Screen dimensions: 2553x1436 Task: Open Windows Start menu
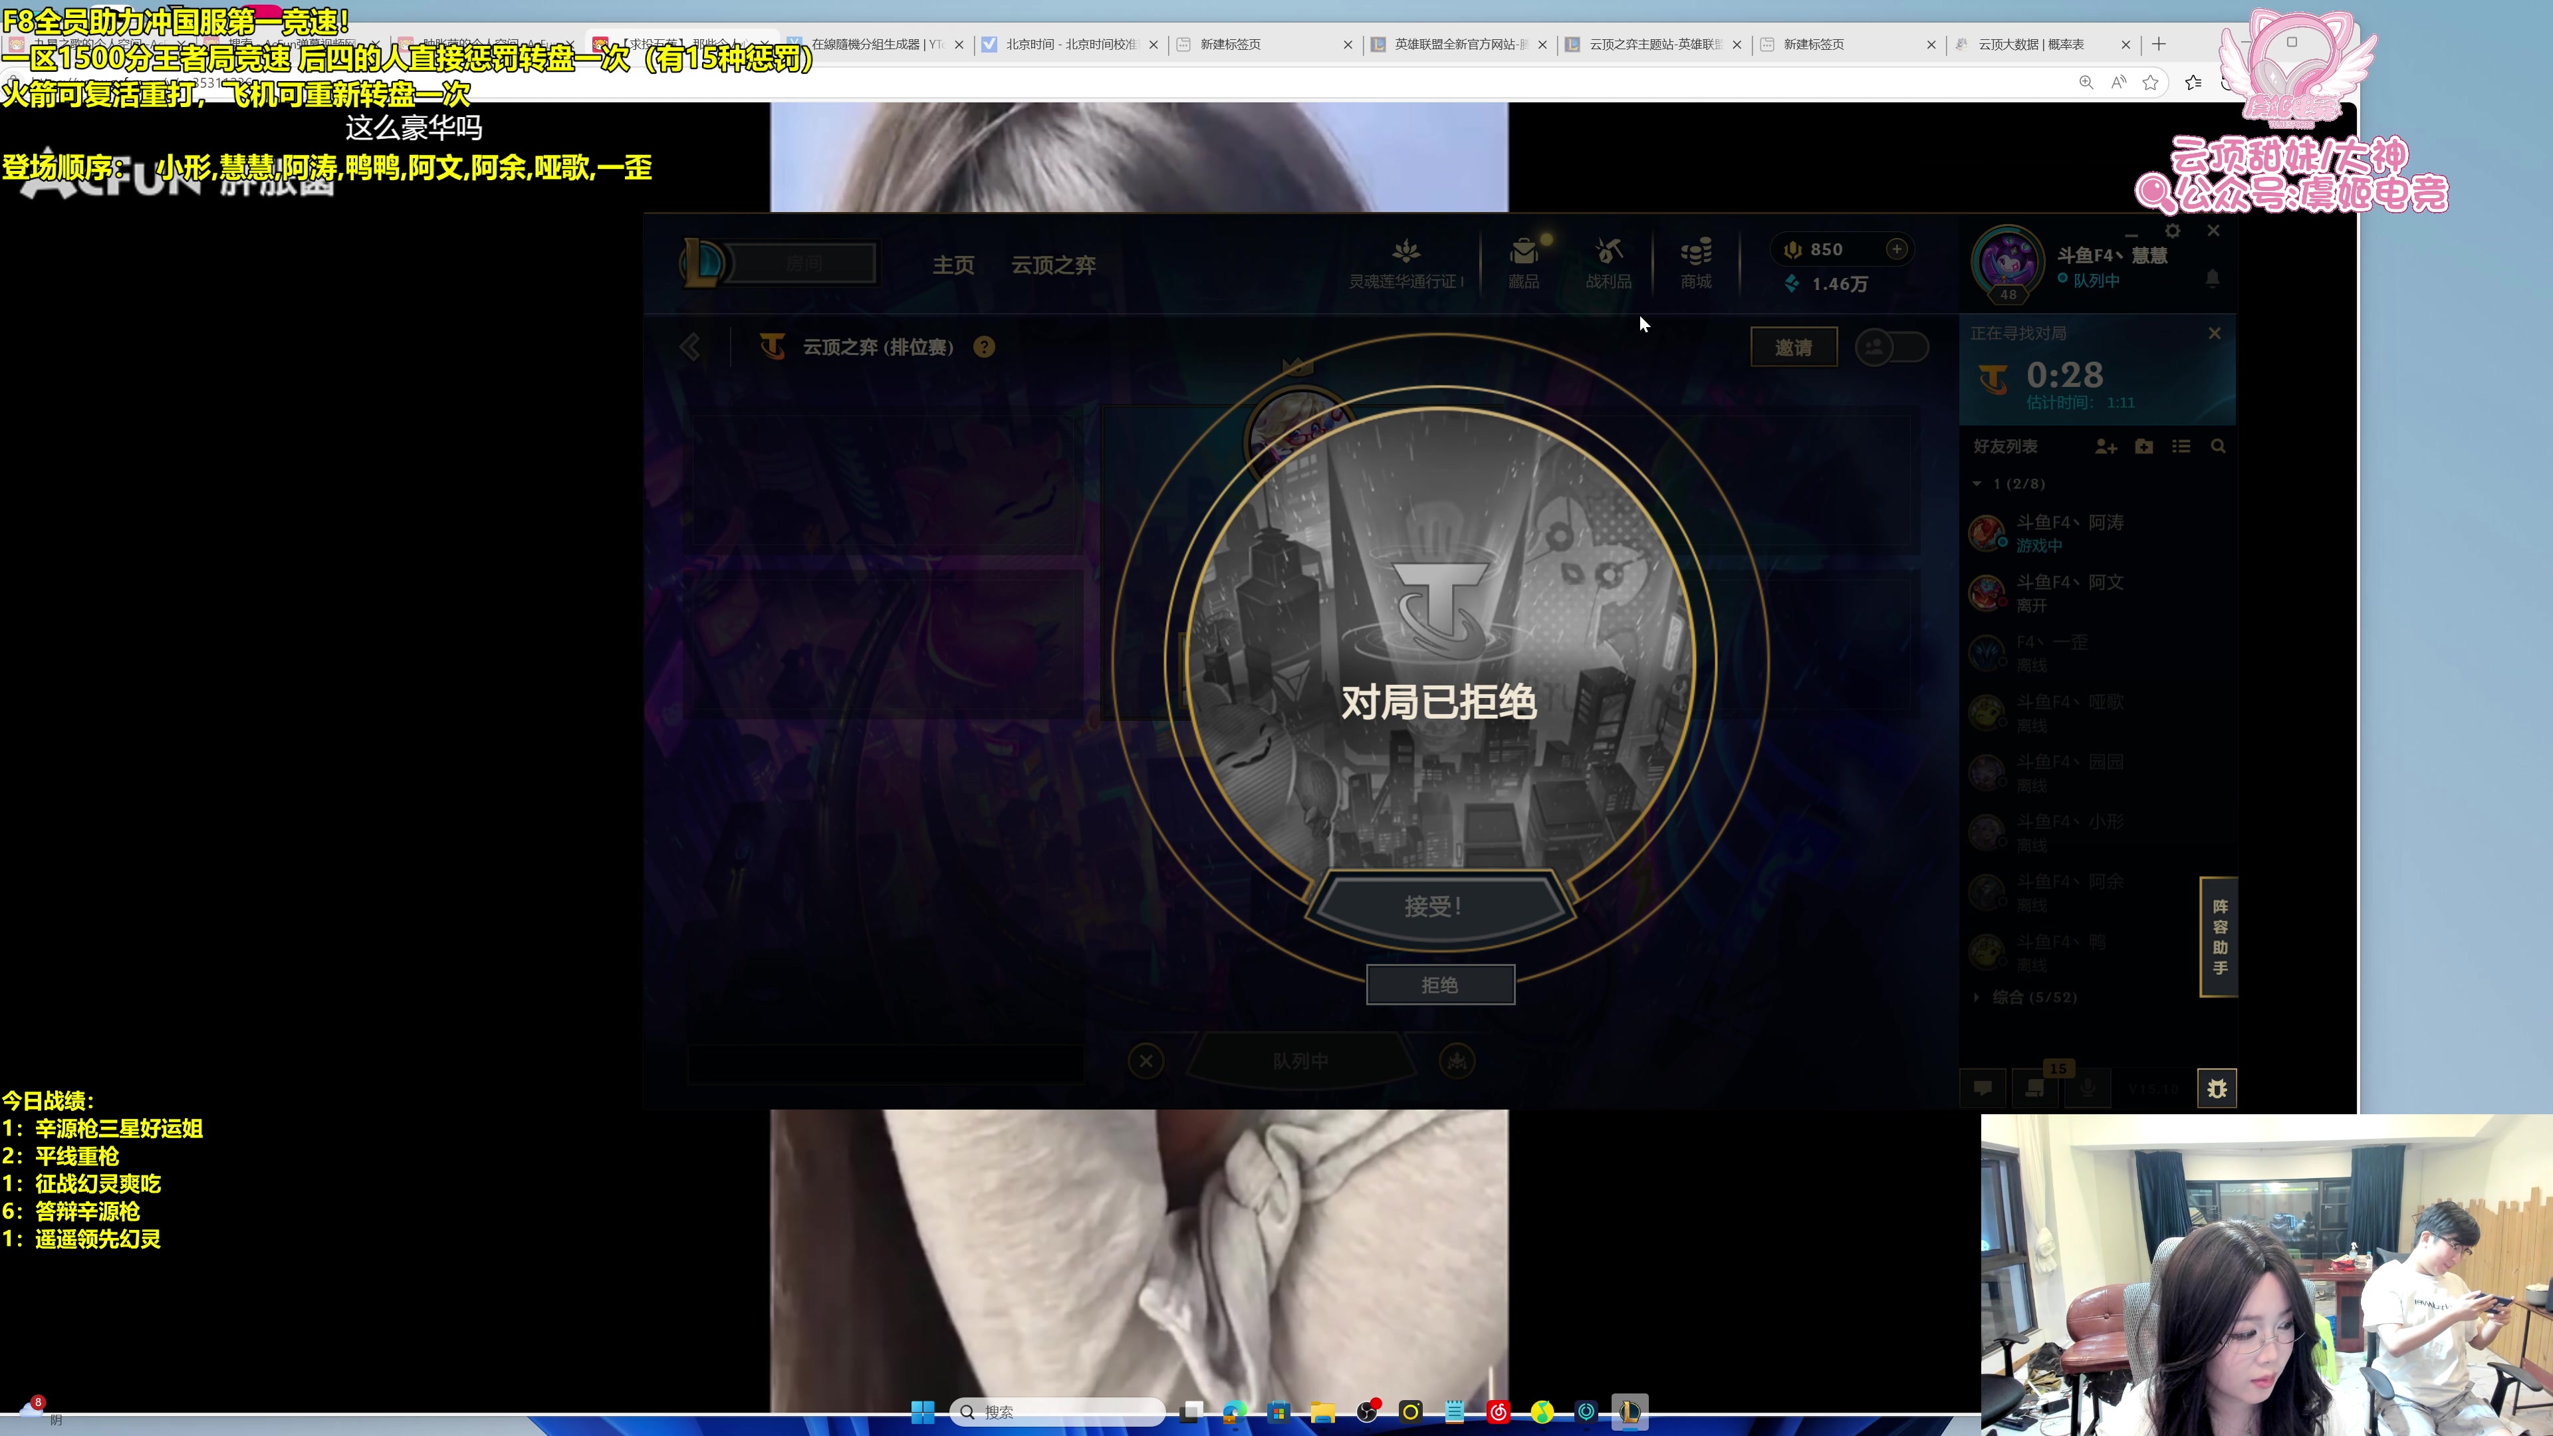(x=923, y=1412)
